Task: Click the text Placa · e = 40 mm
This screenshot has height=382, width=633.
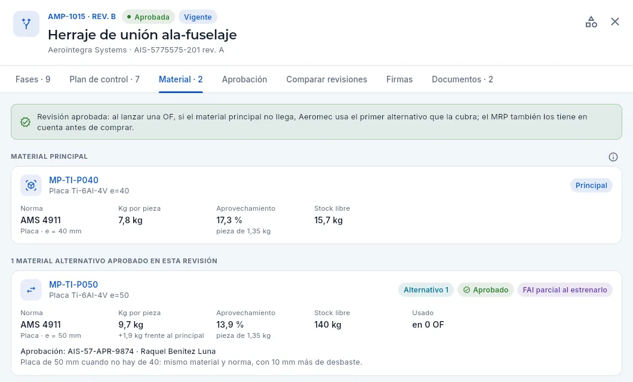Action: (51, 231)
